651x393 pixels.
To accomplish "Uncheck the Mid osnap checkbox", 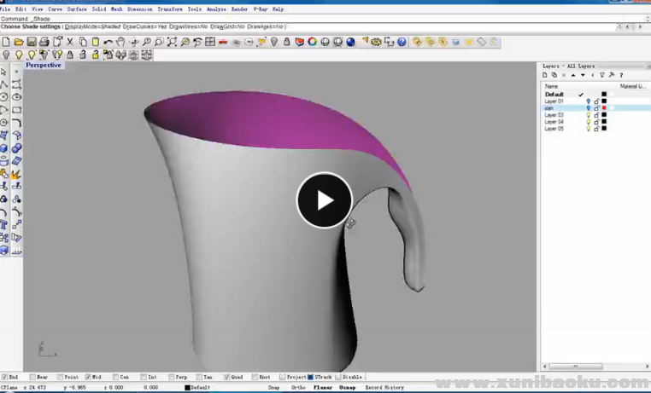I will [88, 377].
